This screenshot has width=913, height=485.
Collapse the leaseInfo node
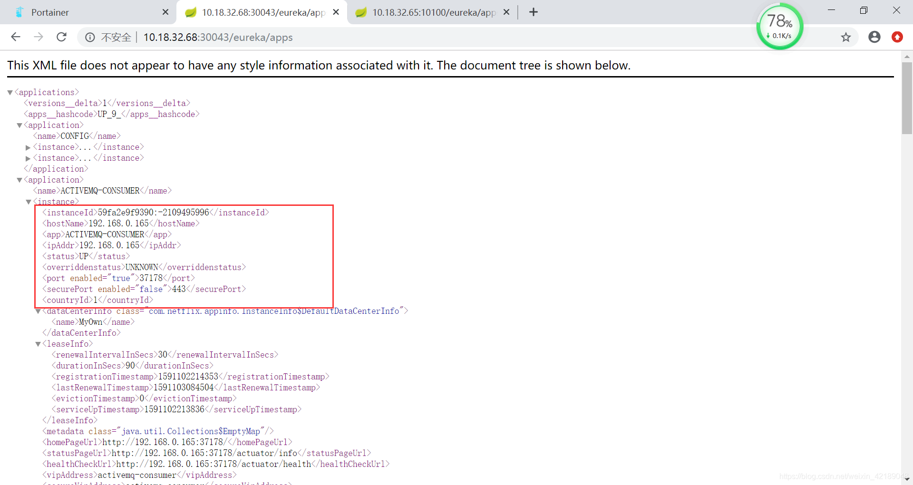pos(38,344)
